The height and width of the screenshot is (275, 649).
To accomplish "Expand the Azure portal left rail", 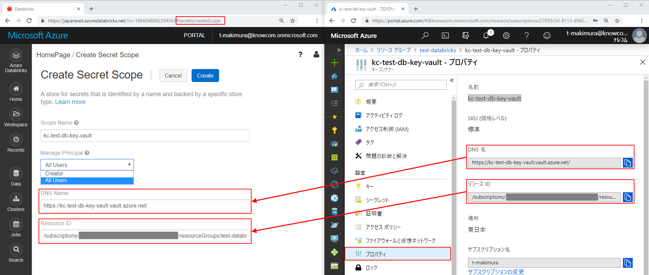I will 339,50.
